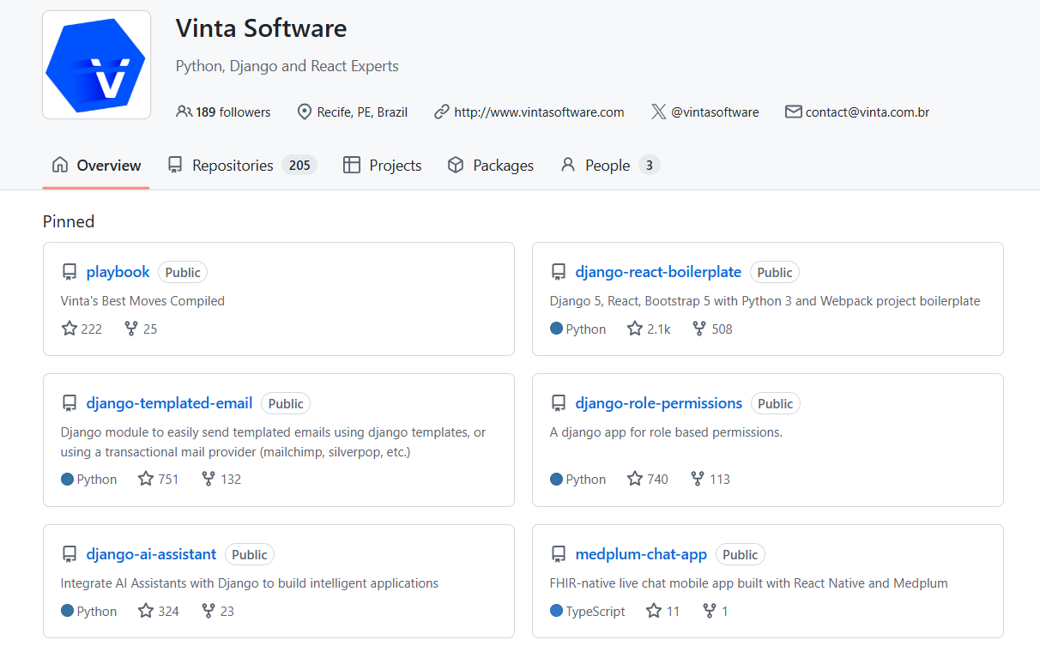Click the repo icon beside django-templated-email
This screenshot has height=658, width=1040.
tap(70, 404)
